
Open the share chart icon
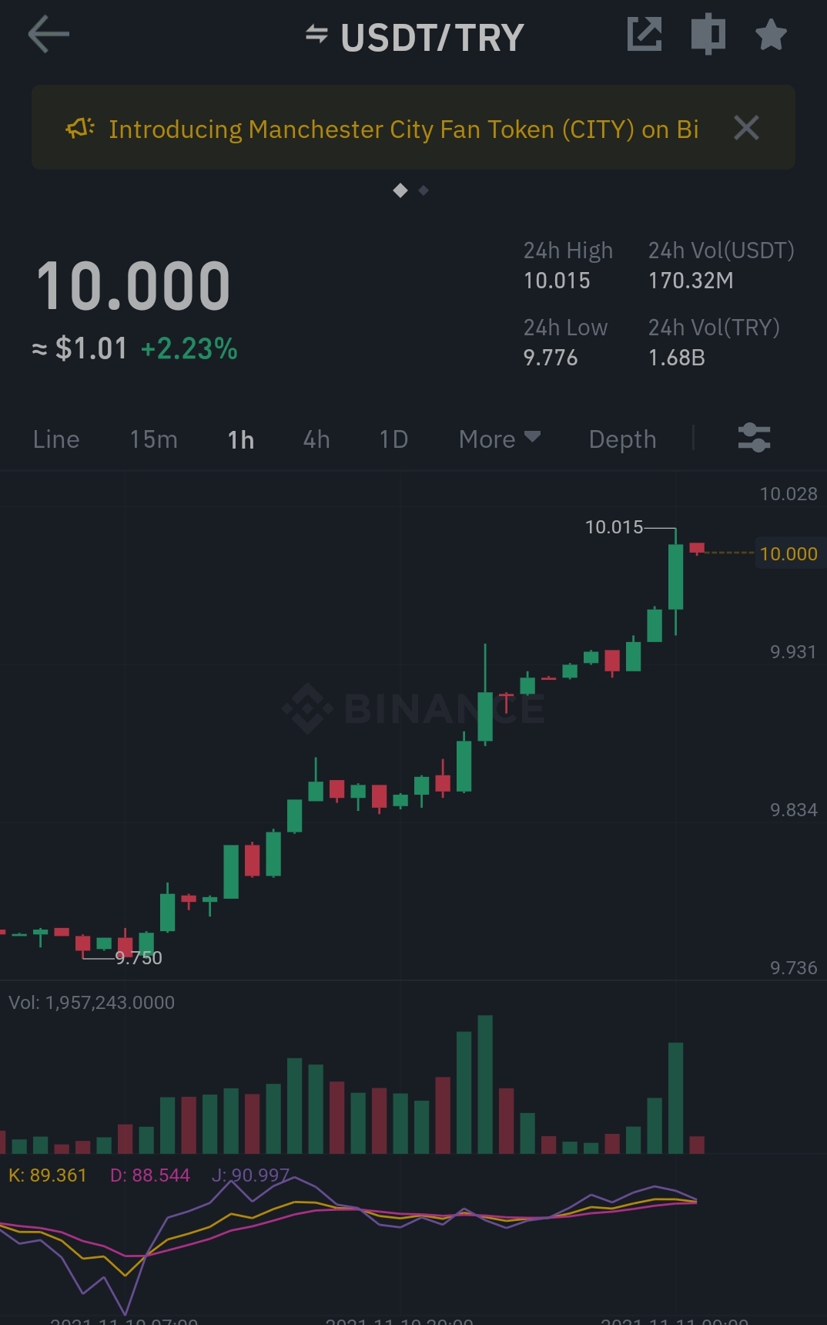pos(645,35)
